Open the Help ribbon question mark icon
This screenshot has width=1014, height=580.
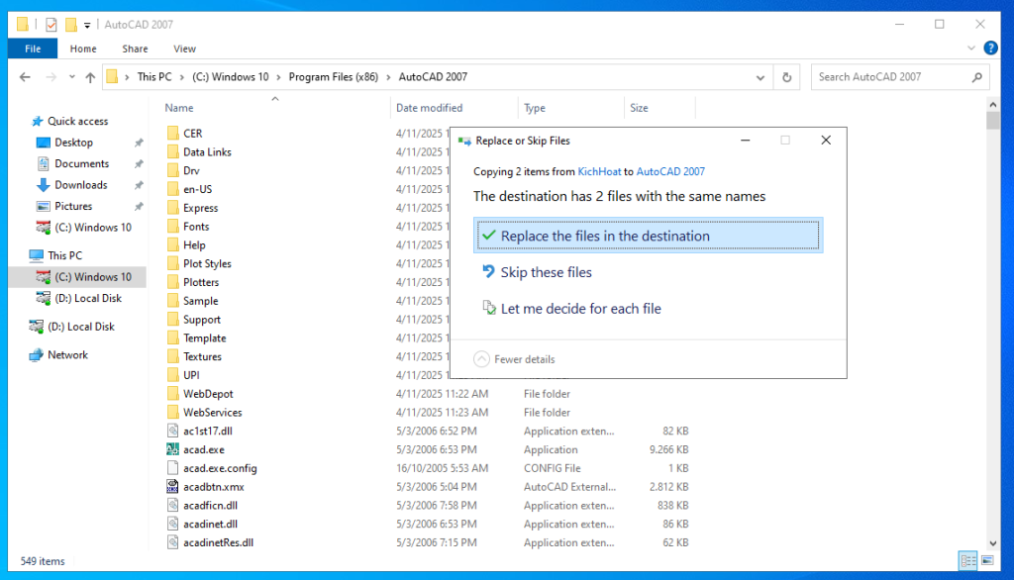click(x=989, y=48)
